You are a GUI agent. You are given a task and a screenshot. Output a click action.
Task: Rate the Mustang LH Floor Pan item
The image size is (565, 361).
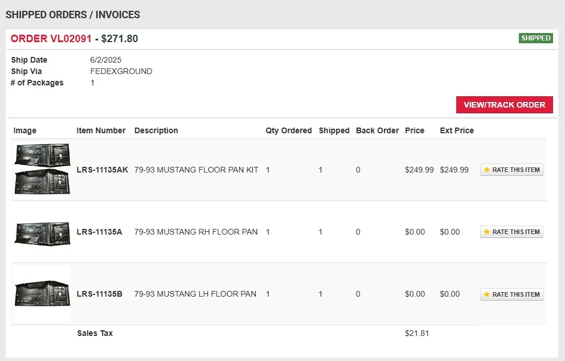511,294
